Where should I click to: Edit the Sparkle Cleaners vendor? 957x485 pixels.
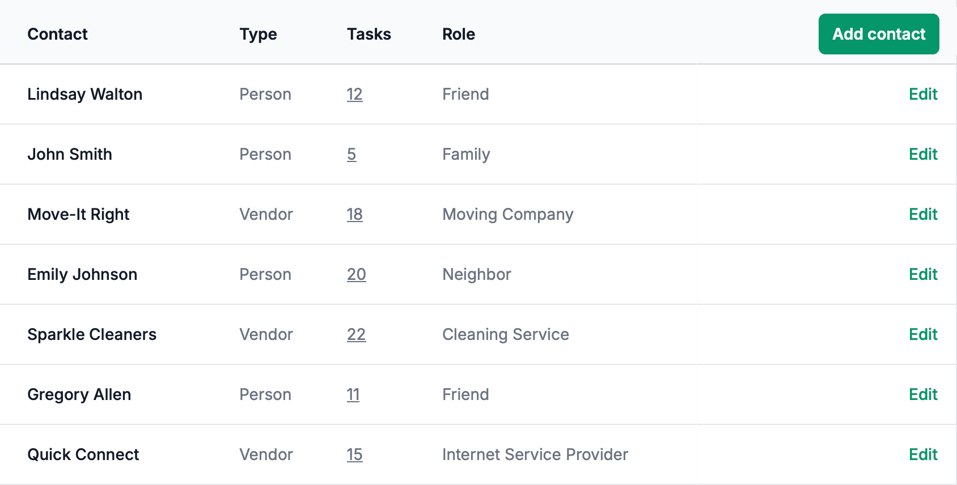click(923, 334)
